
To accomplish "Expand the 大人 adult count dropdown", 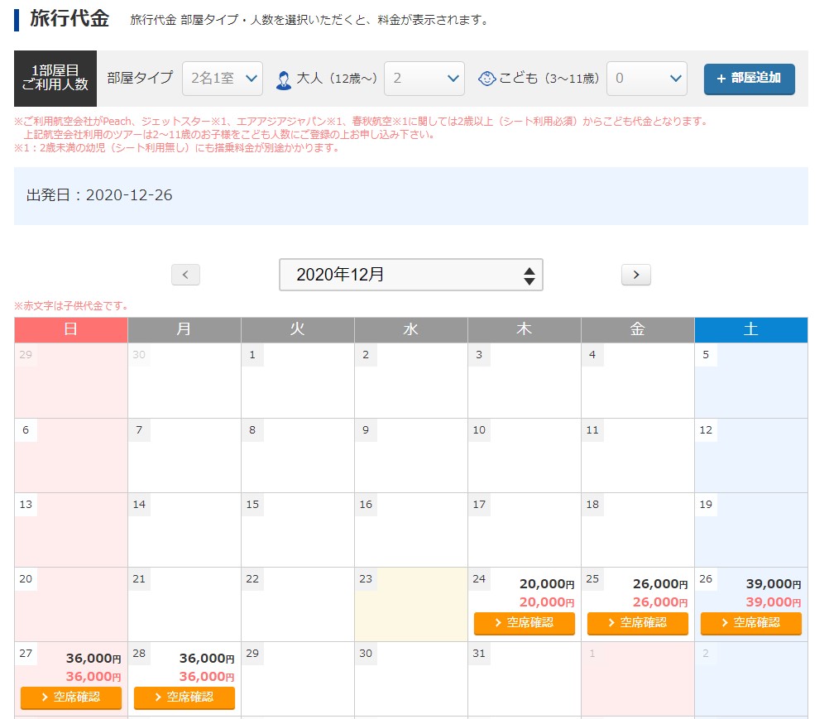I will [x=424, y=79].
